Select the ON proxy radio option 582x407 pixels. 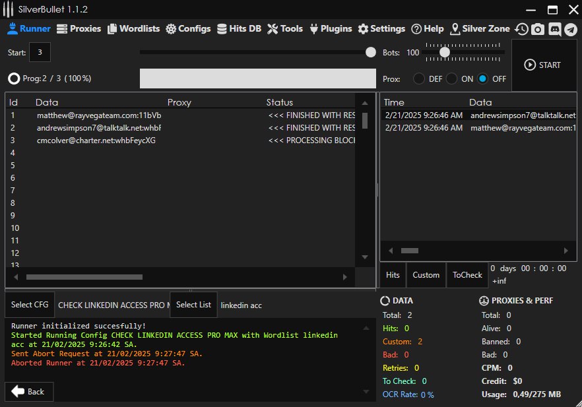452,78
